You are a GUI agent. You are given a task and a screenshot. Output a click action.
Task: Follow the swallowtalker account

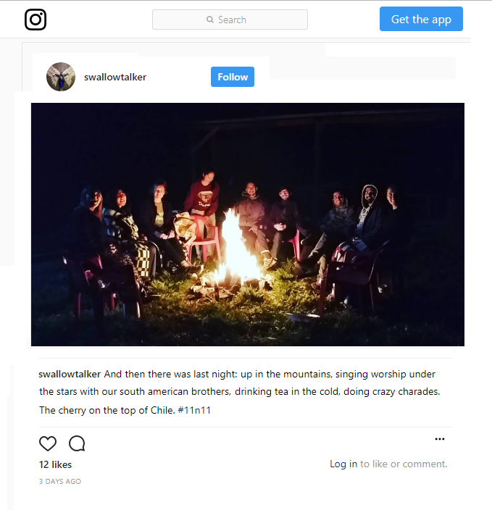pos(233,77)
